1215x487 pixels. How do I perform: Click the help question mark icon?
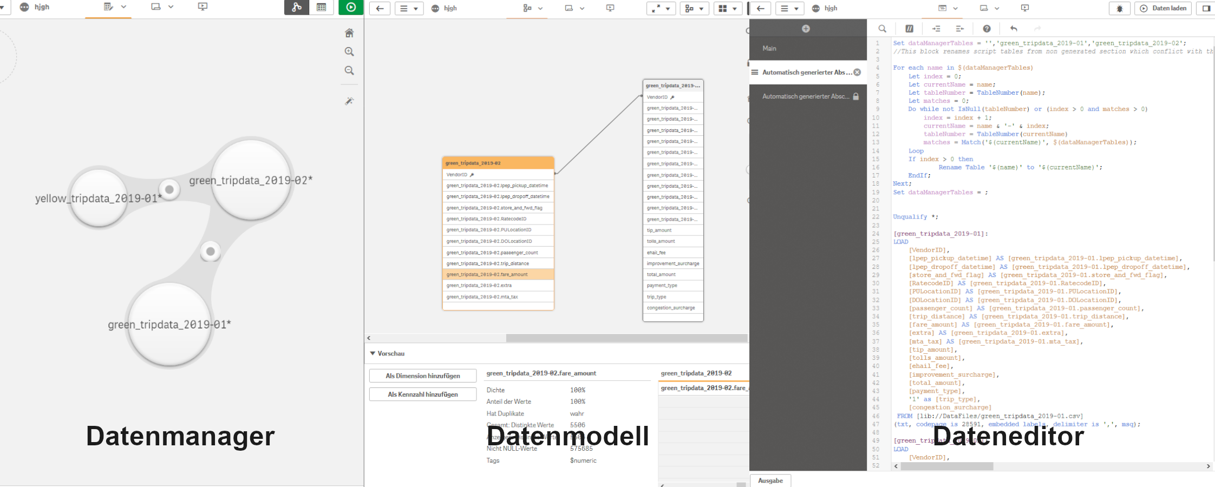pyautogui.click(x=987, y=29)
